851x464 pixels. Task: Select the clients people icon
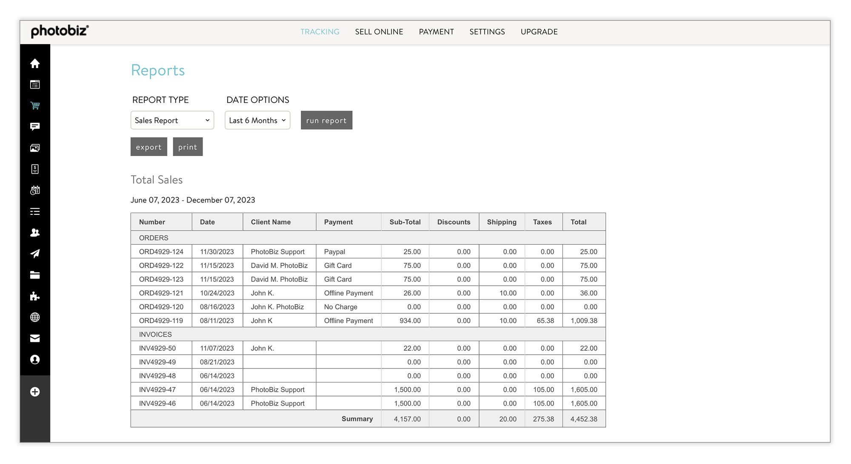point(35,233)
